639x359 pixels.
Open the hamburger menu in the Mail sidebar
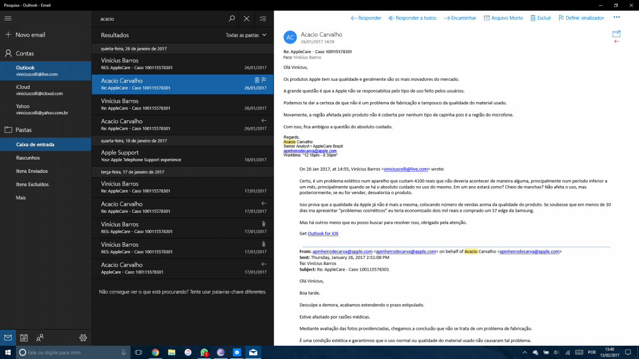click(8, 18)
